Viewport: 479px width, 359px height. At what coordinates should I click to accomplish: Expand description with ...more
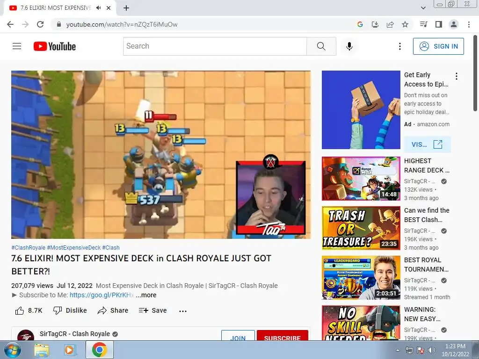click(x=146, y=295)
